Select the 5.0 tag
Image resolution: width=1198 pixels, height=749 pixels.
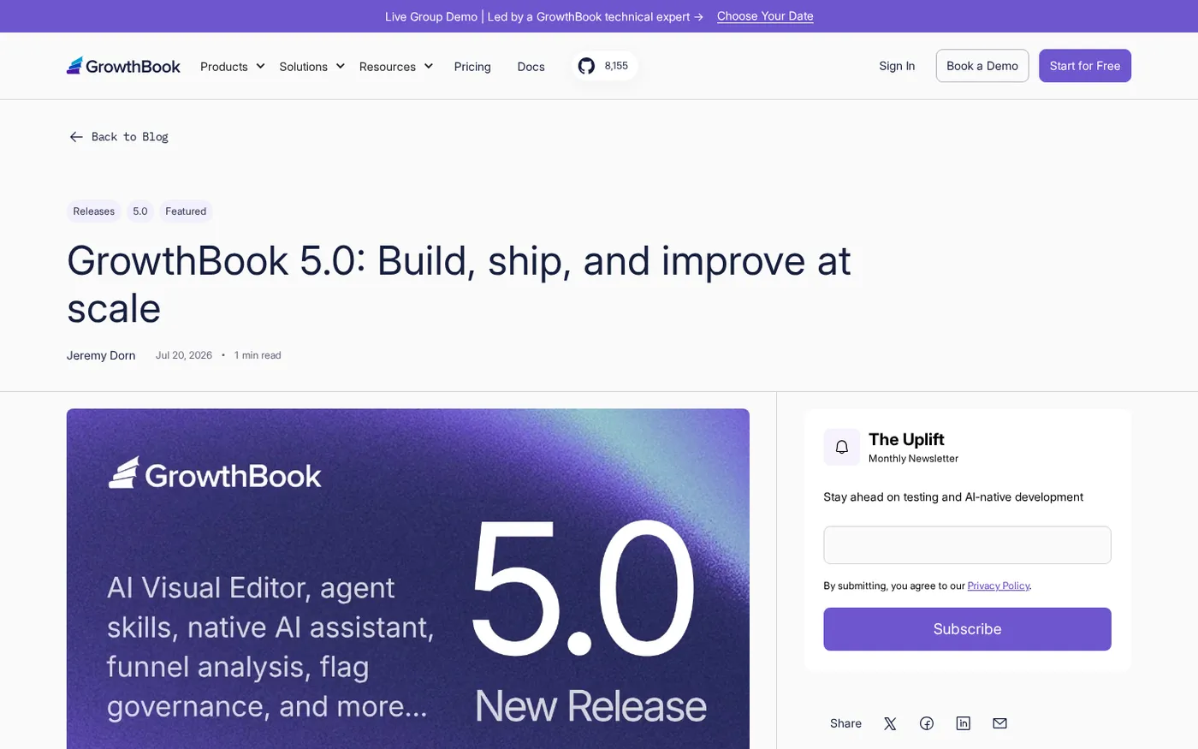pos(140,211)
